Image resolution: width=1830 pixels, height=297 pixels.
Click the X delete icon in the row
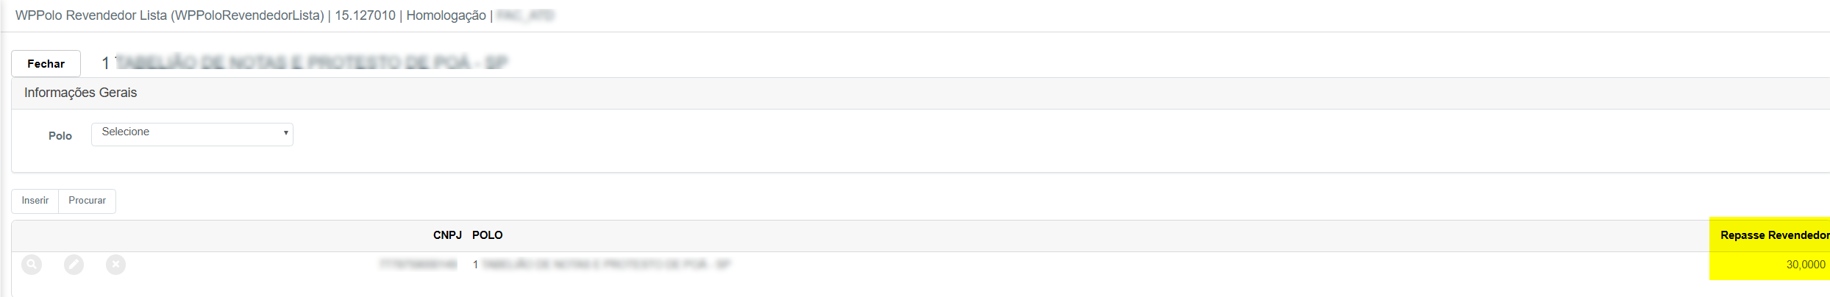click(115, 265)
